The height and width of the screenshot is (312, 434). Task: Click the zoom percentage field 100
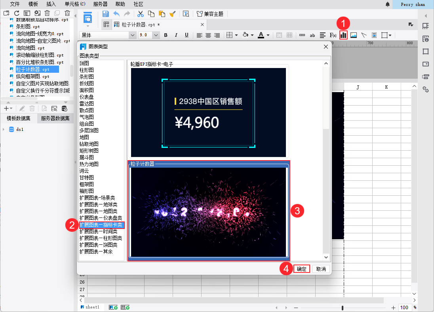pos(404,308)
